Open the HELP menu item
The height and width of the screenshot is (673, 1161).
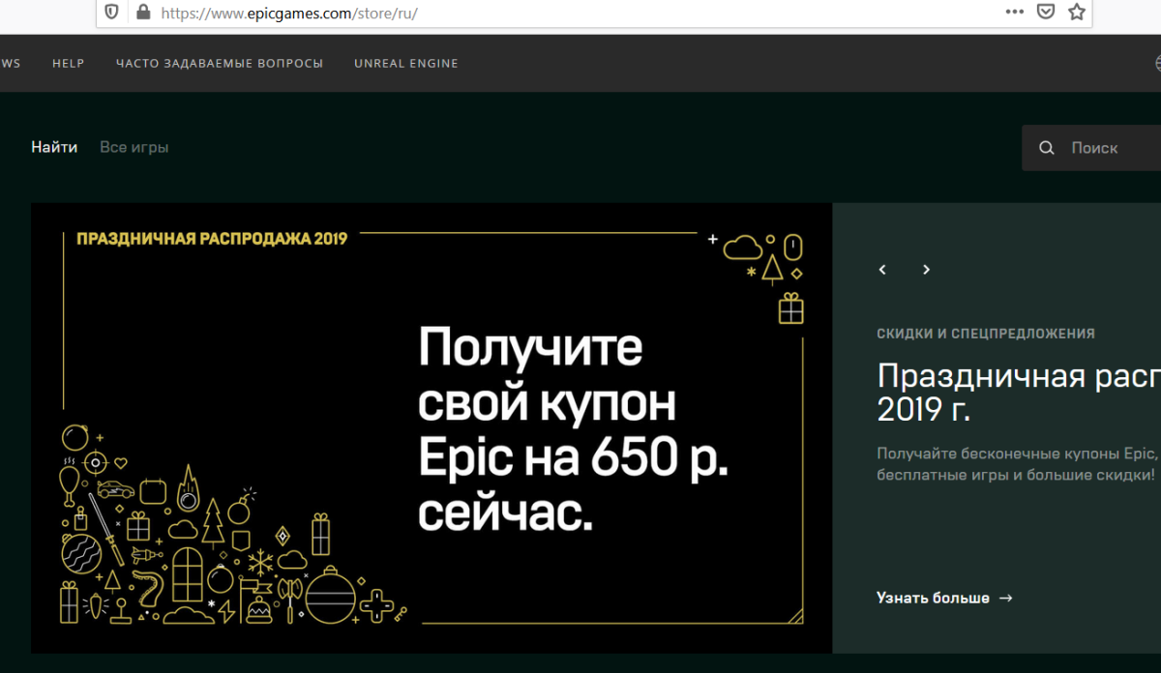(69, 63)
